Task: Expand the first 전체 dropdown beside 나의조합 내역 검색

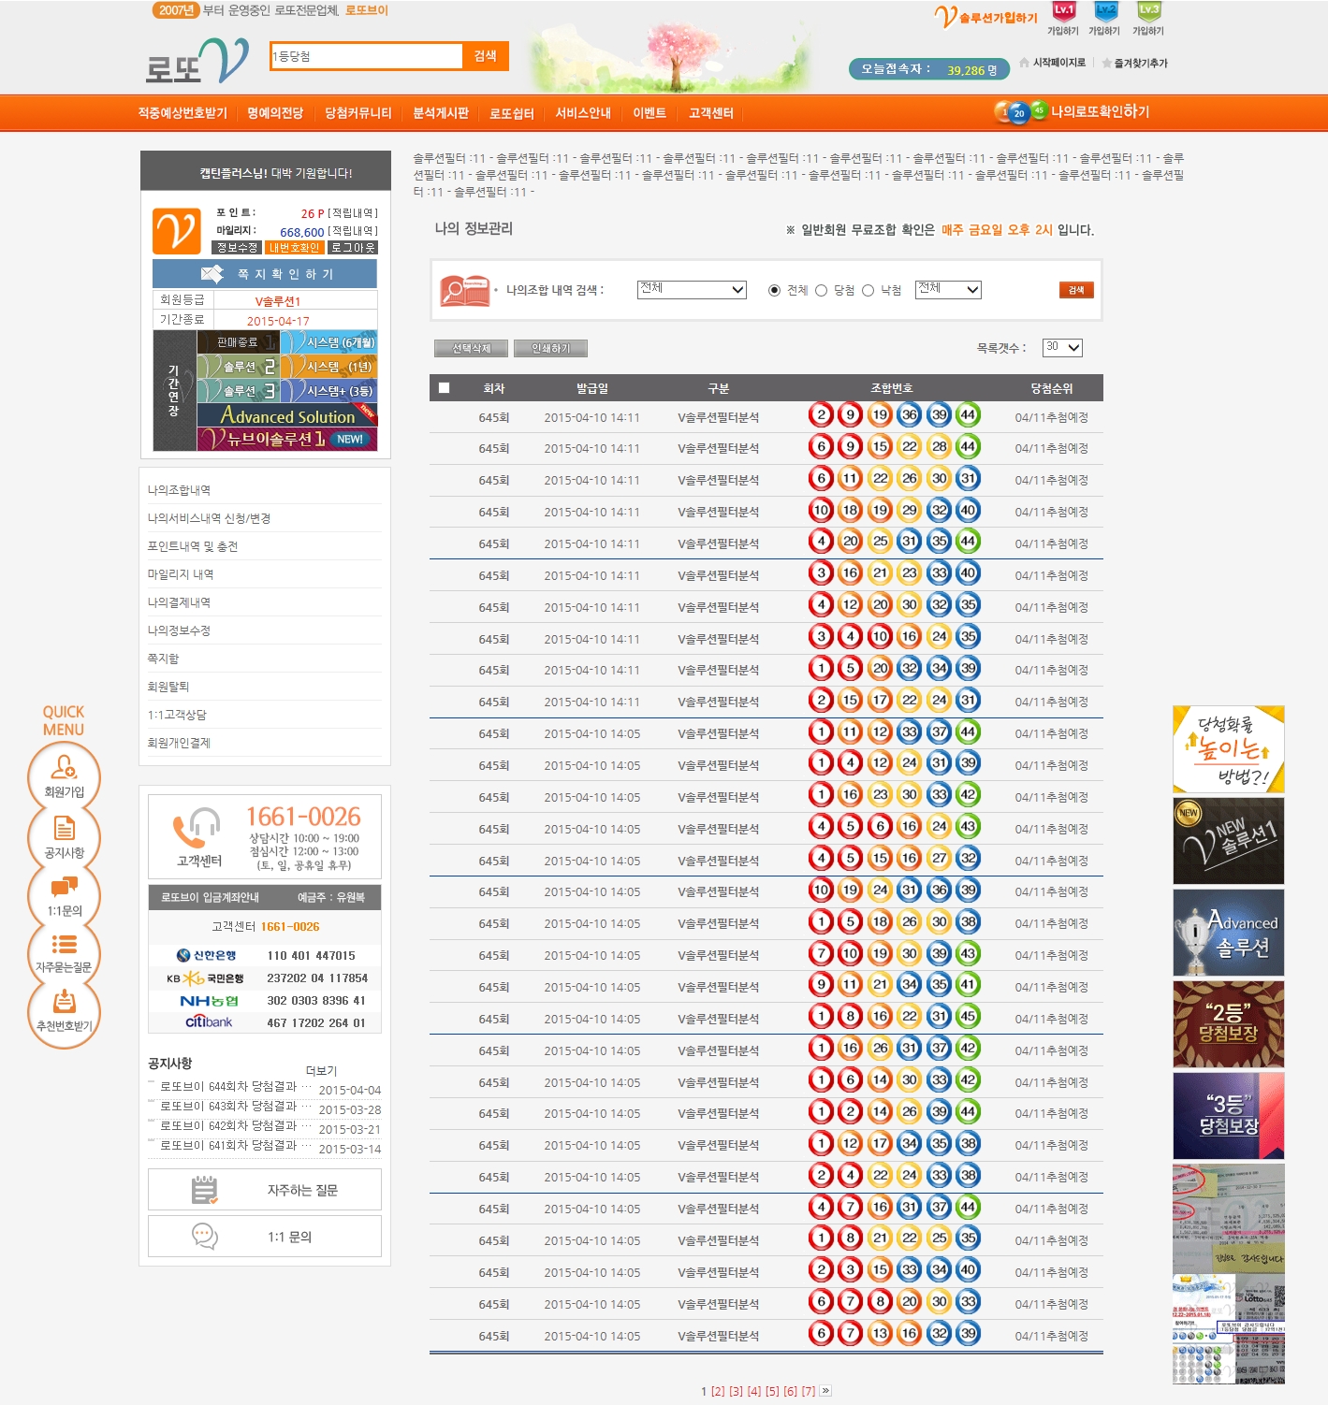Action: click(692, 290)
